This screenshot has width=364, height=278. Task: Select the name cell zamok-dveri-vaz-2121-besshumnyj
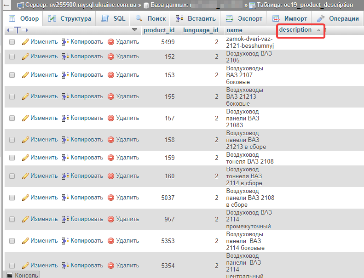pos(250,42)
